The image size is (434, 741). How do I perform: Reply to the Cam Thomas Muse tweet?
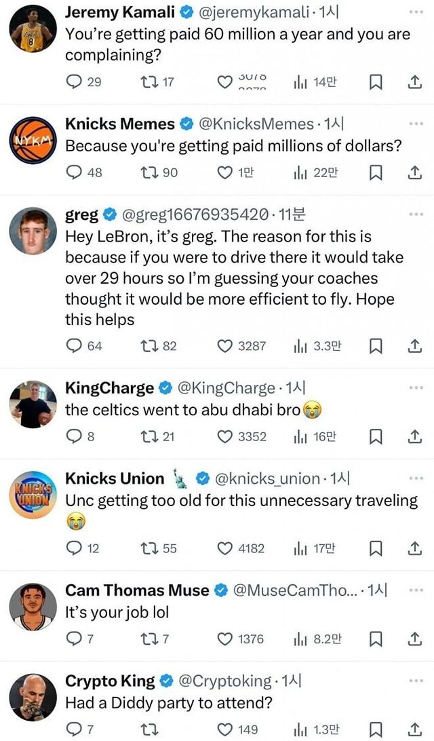click(x=73, y=639)
